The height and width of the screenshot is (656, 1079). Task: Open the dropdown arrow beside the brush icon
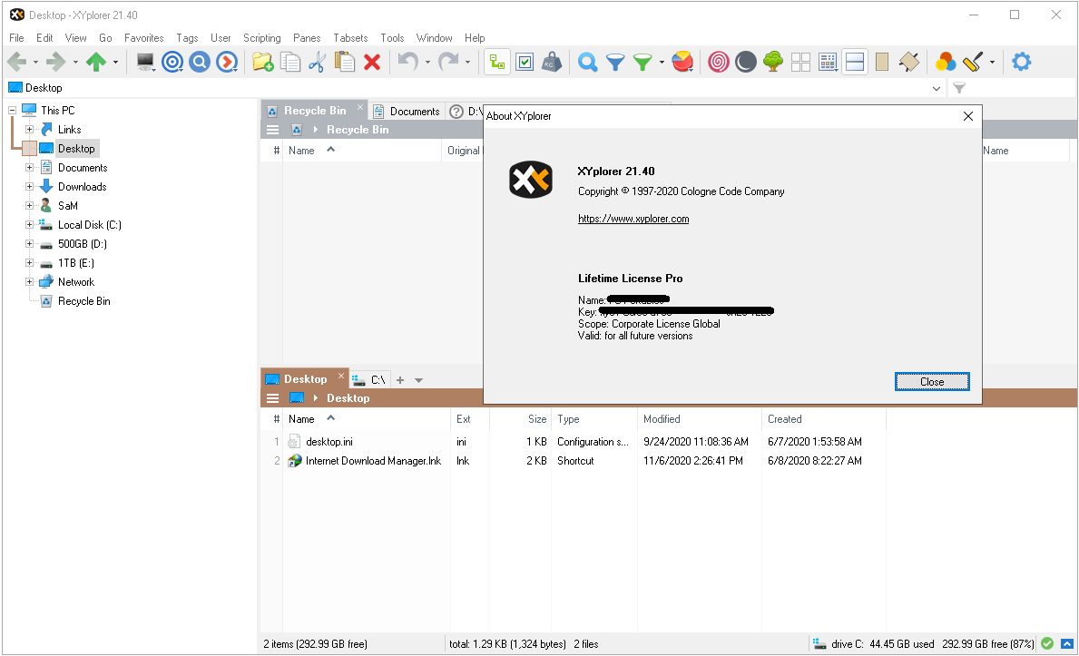992,63
